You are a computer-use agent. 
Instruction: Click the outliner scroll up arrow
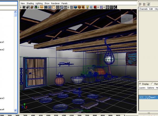(x=15, y=12)
